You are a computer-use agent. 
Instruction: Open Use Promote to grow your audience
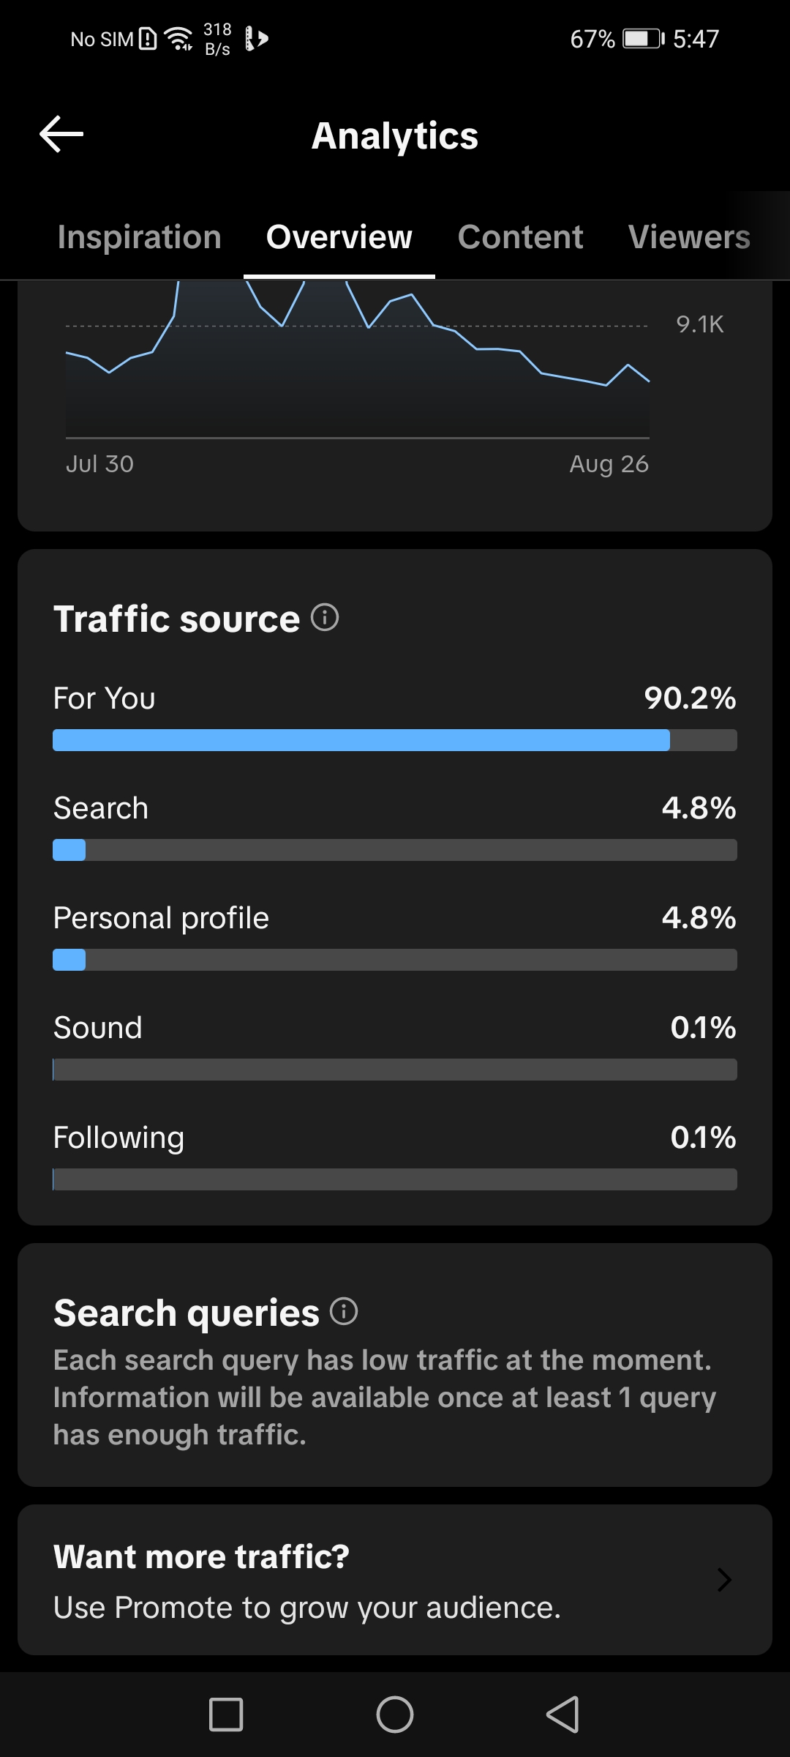pyautogui.click(x=307, y=1608)
